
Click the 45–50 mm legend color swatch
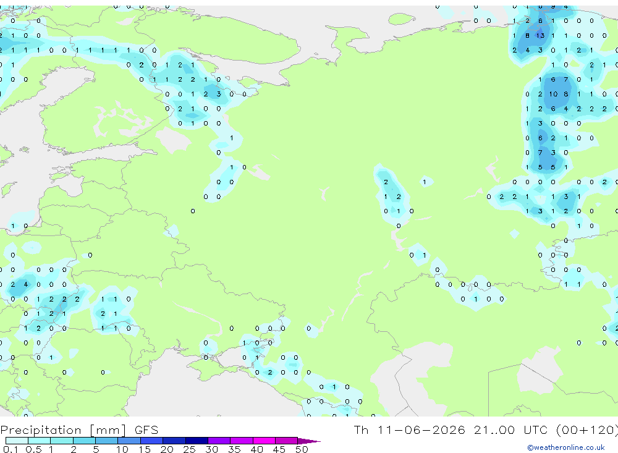tap(286, 441)
